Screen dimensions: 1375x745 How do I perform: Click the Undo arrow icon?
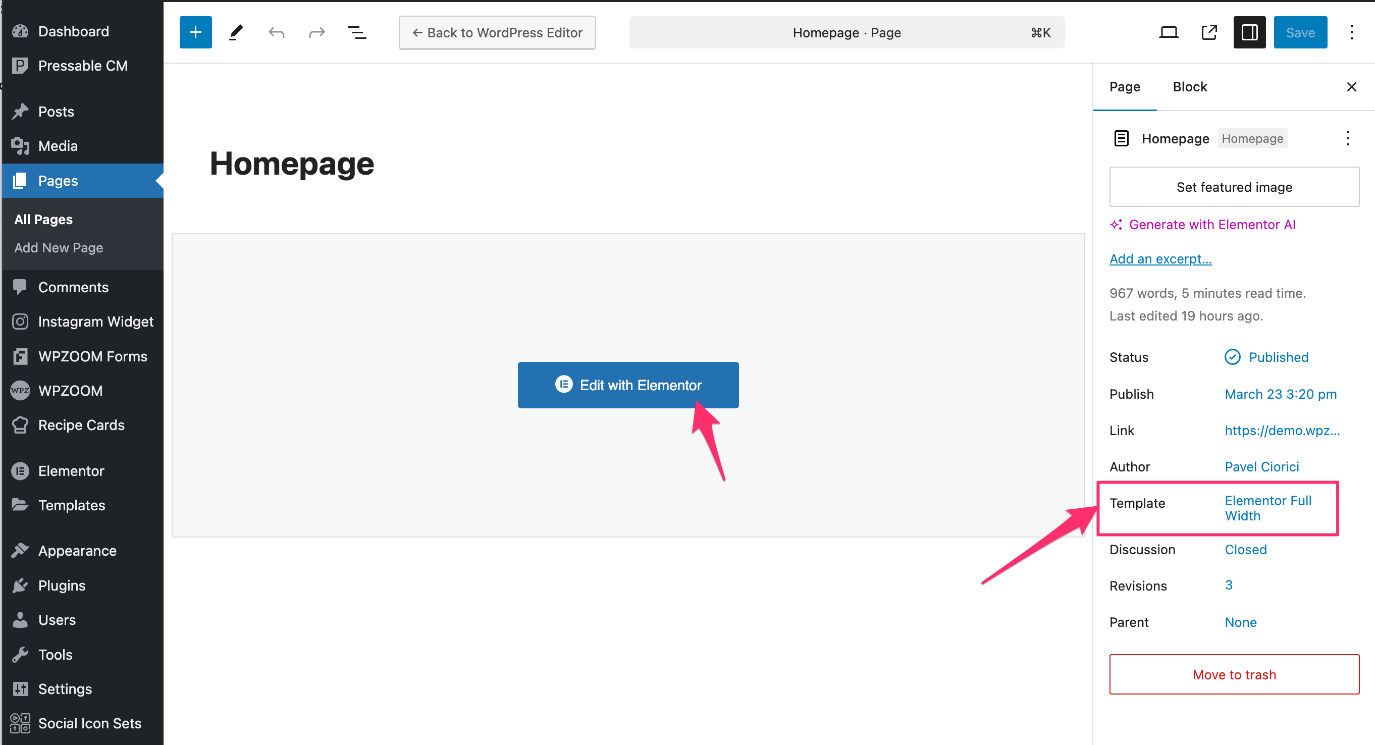coord(277,32)
